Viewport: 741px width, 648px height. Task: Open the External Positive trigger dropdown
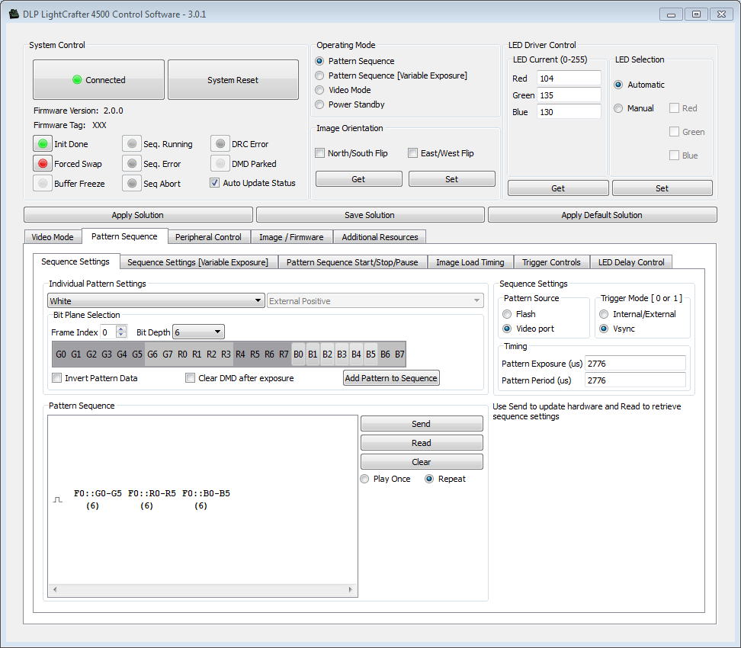coord(375,300)
